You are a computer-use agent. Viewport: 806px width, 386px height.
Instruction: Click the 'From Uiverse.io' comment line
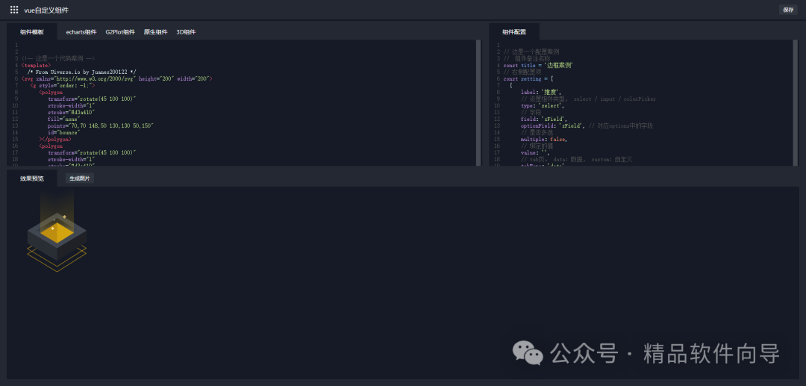point(82,72)
